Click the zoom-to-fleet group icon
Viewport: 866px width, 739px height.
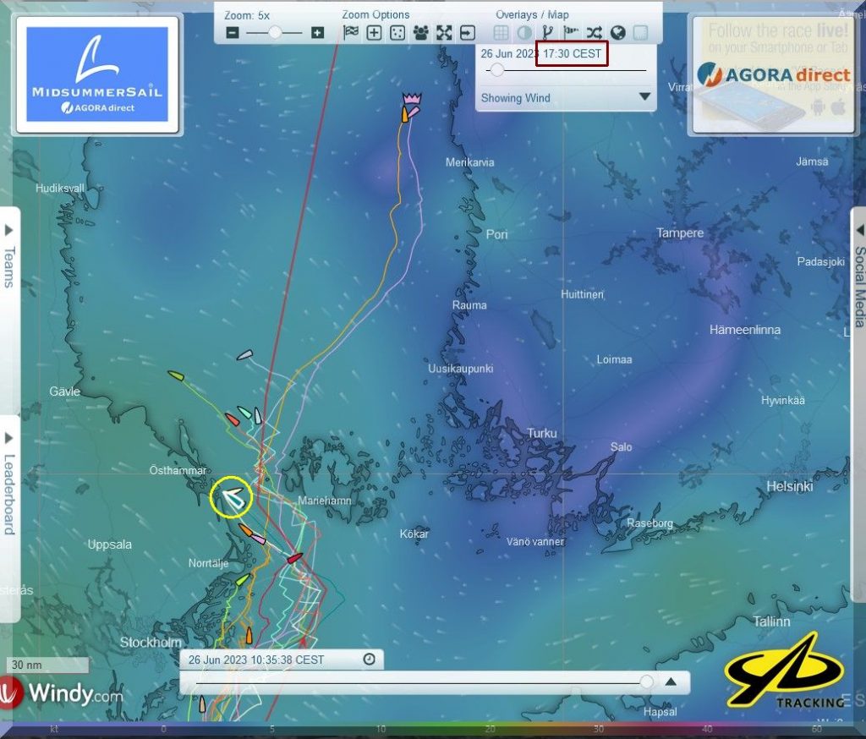pyautogui.click(x=420, y=33)
